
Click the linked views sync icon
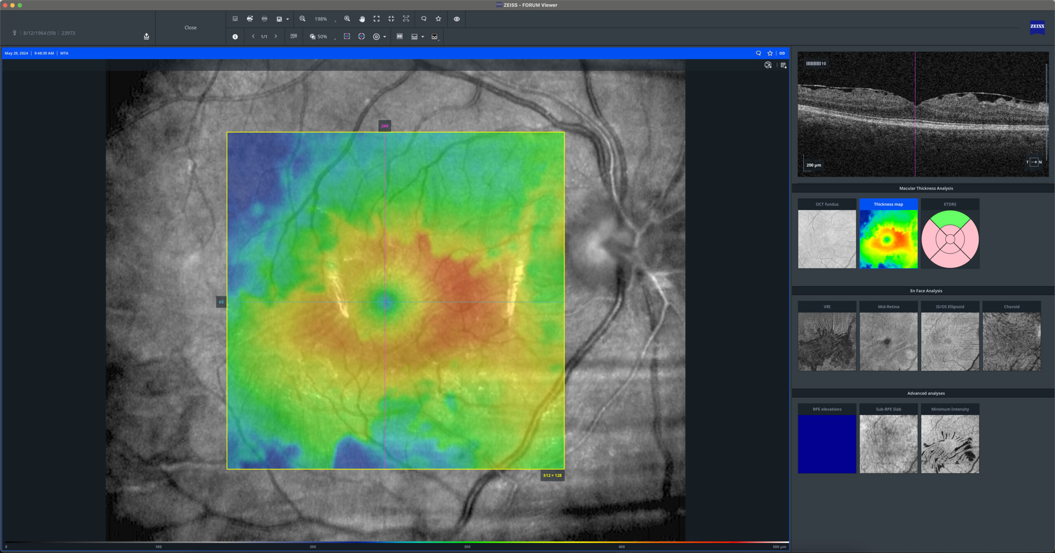pos(294,36)
